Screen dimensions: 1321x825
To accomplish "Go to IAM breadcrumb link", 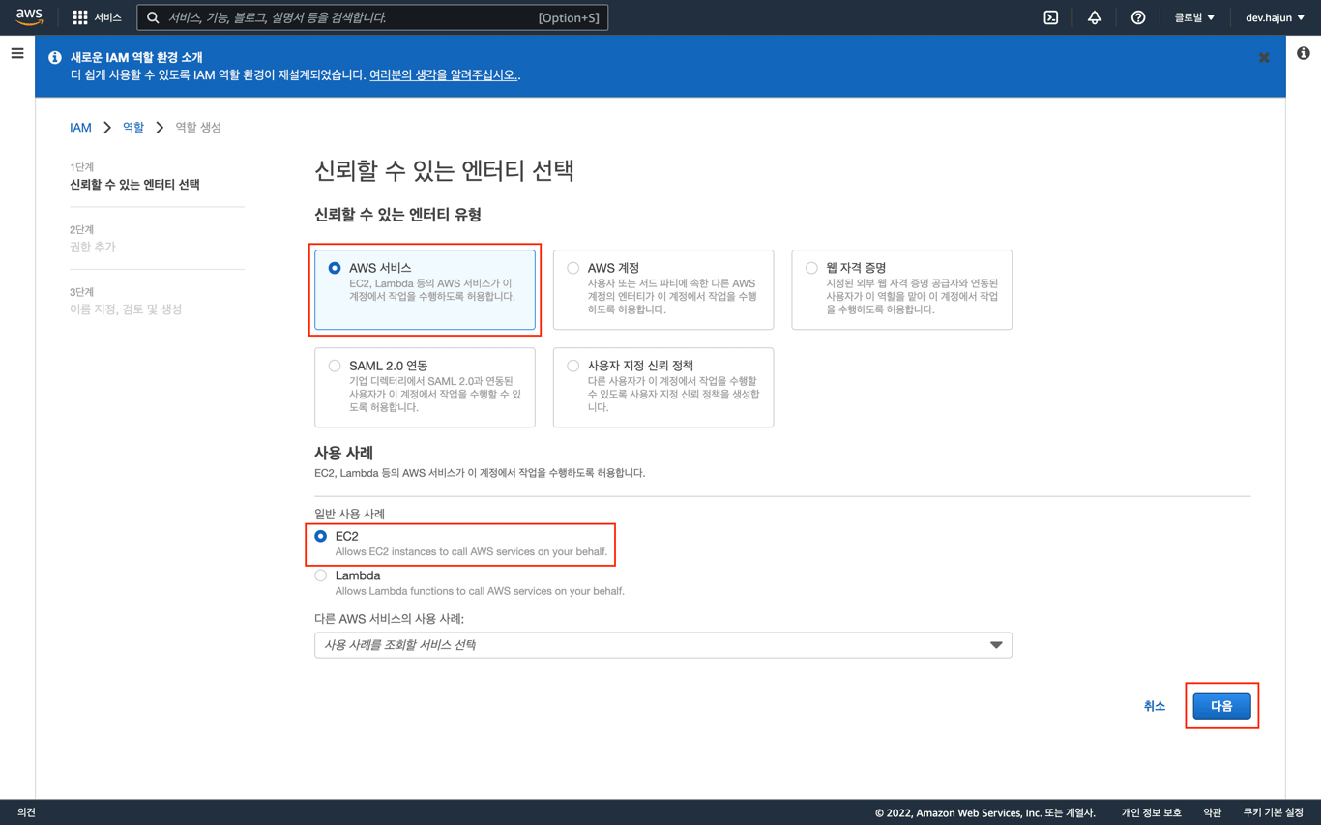I will coord(80,128).
